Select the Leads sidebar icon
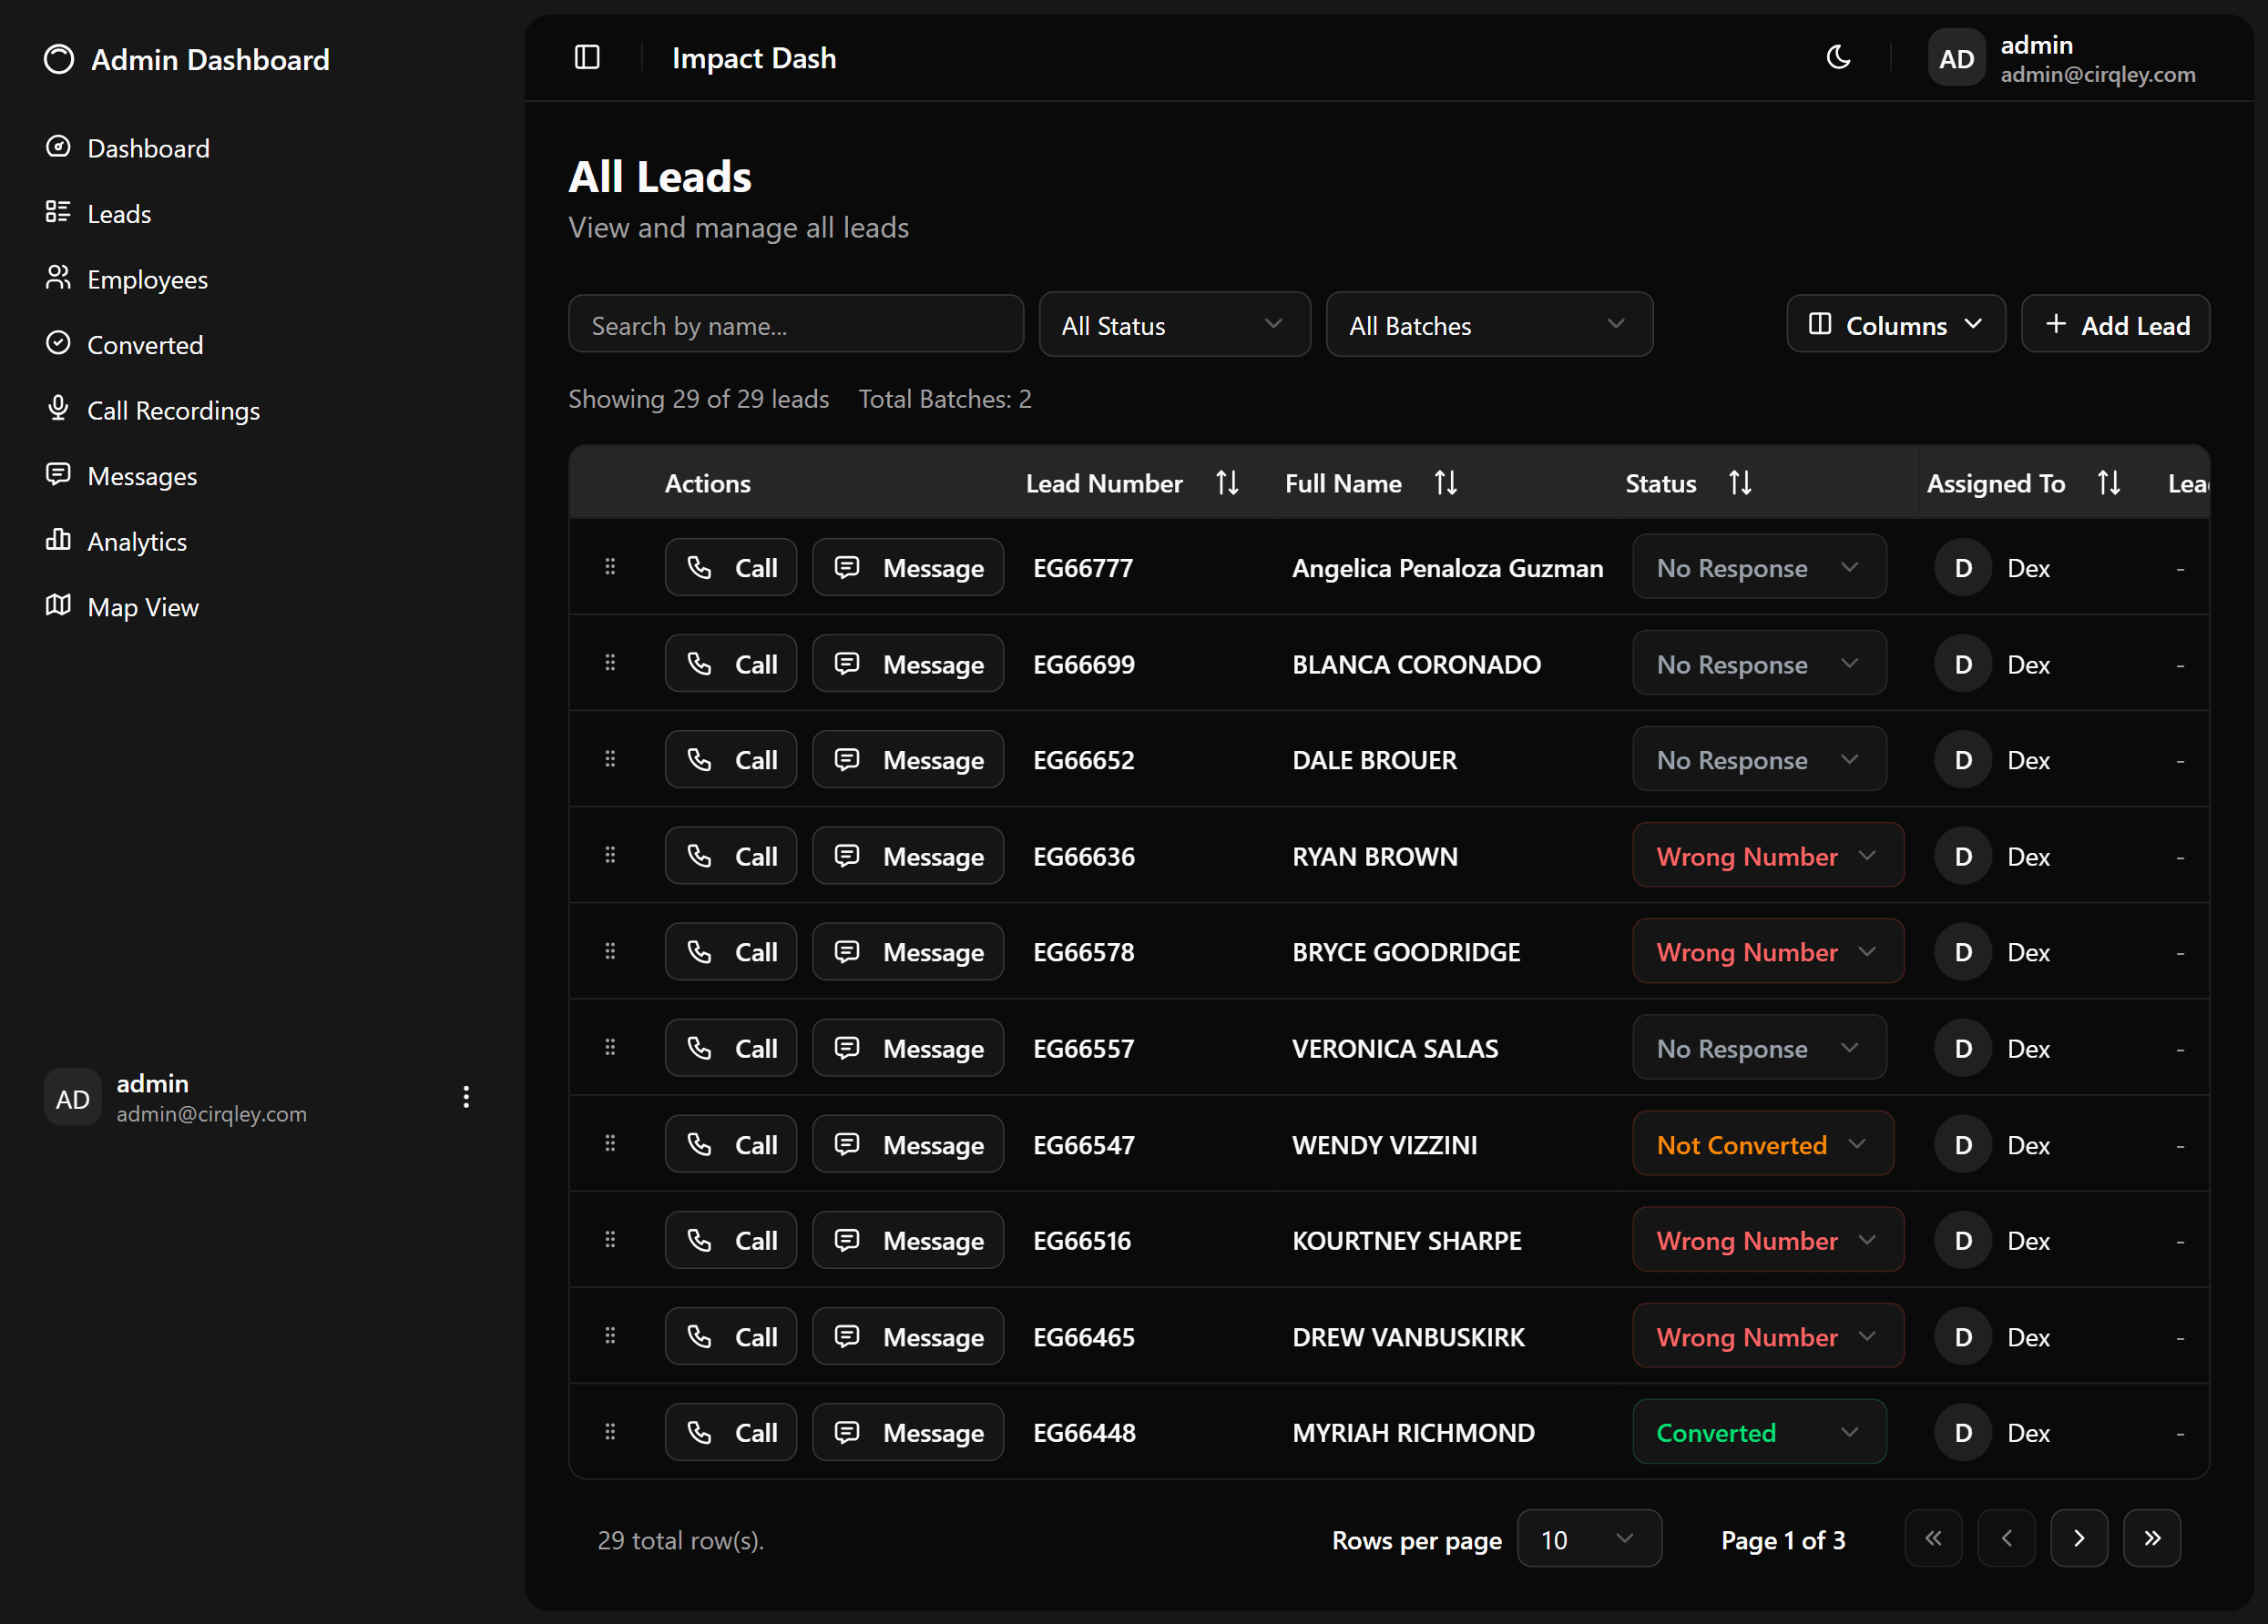2268x1624 pixels. (x=119, y=212)
